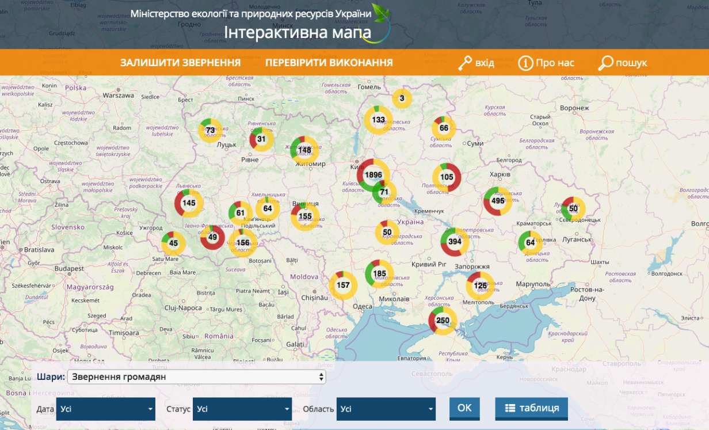
Task: Select the Kherson cluster marker 250
Action: [x=443, y=321]
